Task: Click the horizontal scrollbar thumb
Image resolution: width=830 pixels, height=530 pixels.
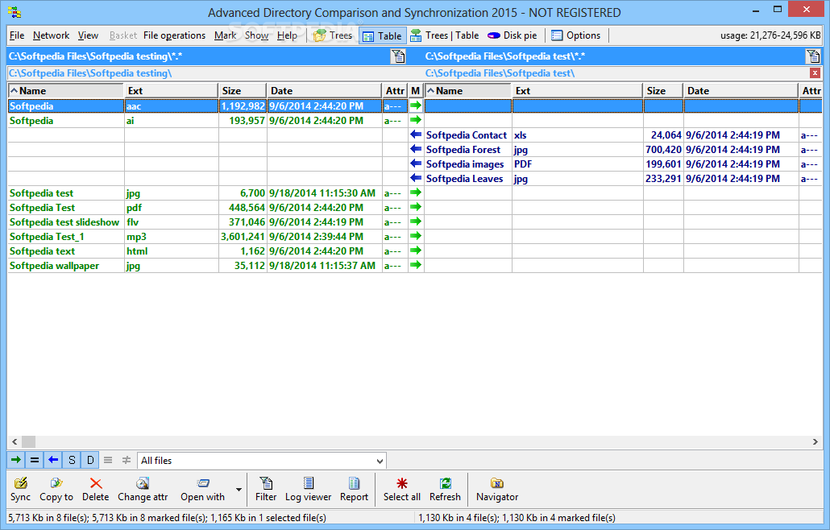Action: tap(28, 441)
